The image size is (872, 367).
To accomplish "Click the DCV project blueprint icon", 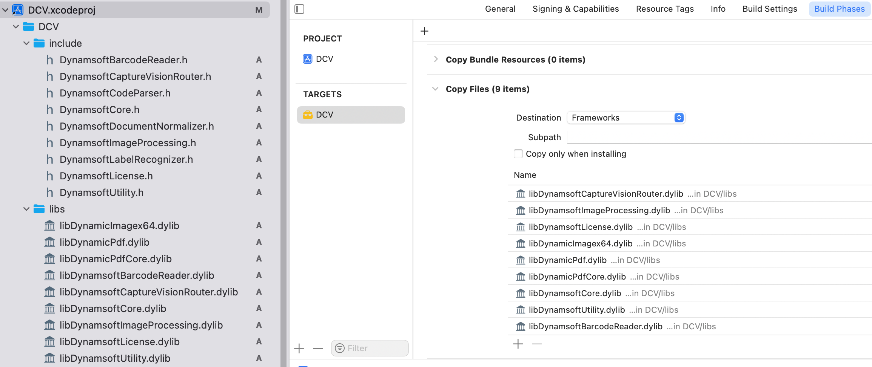I will coord(307,59).
